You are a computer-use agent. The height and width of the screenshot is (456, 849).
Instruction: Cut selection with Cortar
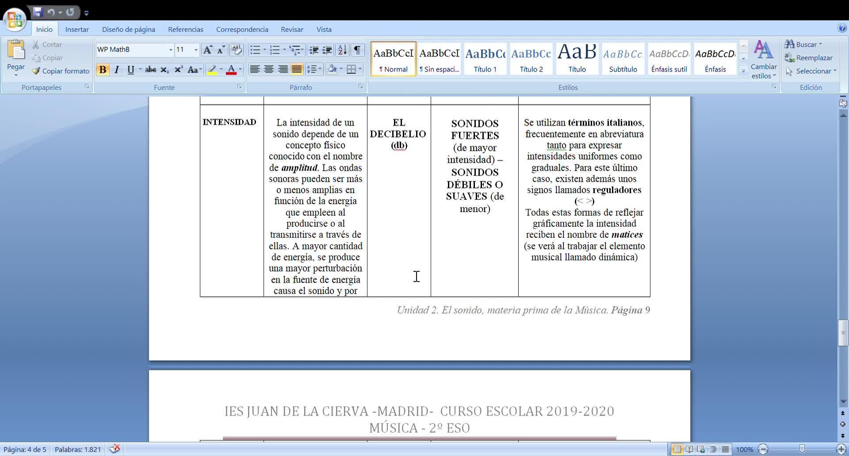click(x=47, y=45)
